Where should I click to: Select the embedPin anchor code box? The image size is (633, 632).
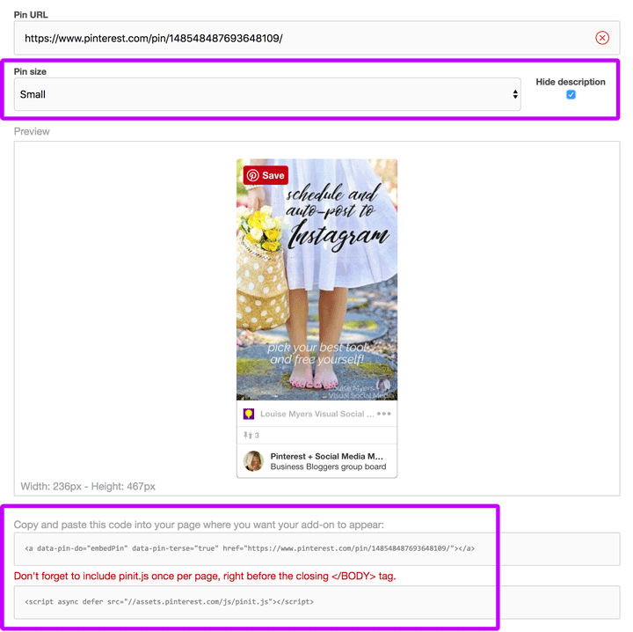(316, 548)
